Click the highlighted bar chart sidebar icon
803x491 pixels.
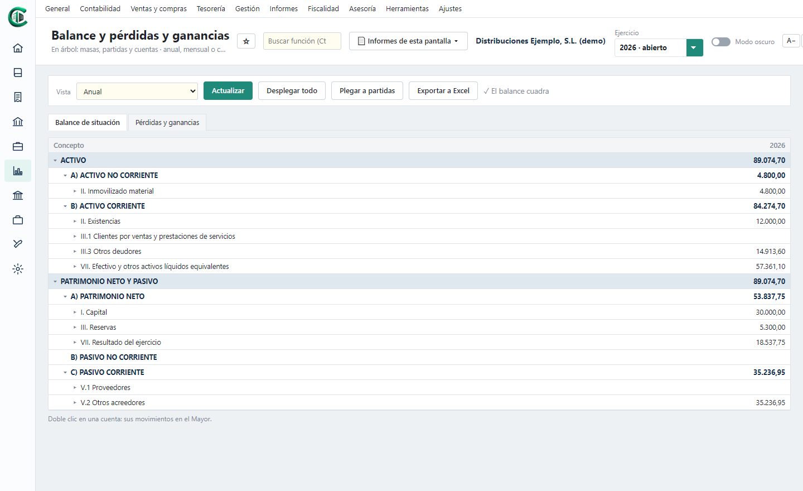click(18, 171)
